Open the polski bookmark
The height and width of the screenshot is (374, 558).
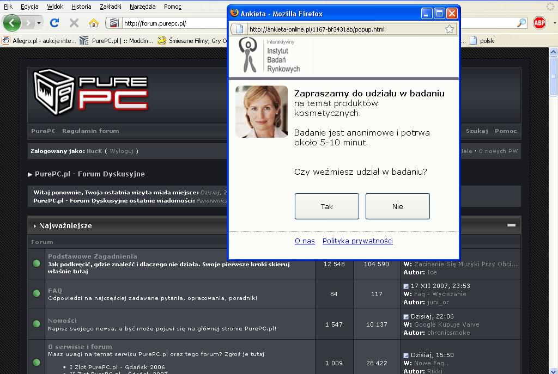[483, 40]
